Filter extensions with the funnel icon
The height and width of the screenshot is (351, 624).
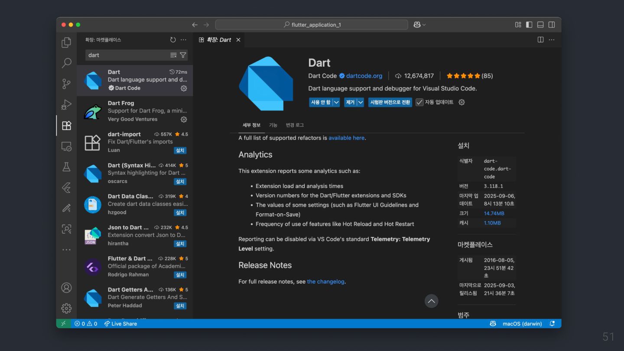click(x=183, y=55)
